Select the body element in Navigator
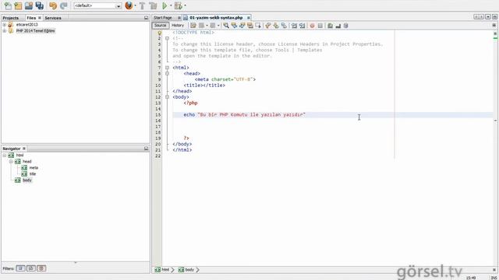The height and width of the screenshot is (280, 499). [27, 180]
